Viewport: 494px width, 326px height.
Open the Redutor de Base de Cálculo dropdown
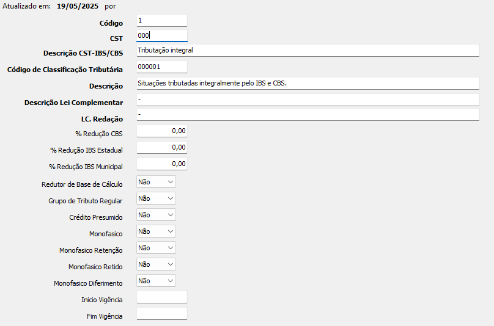[156, 182]
